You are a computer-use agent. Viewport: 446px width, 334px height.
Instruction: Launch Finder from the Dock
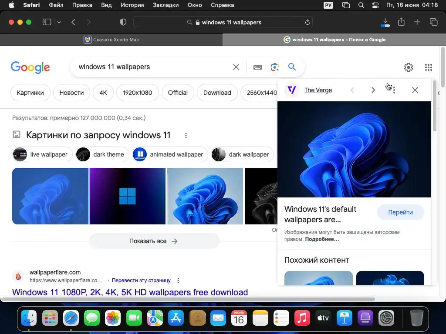point(29,318)
